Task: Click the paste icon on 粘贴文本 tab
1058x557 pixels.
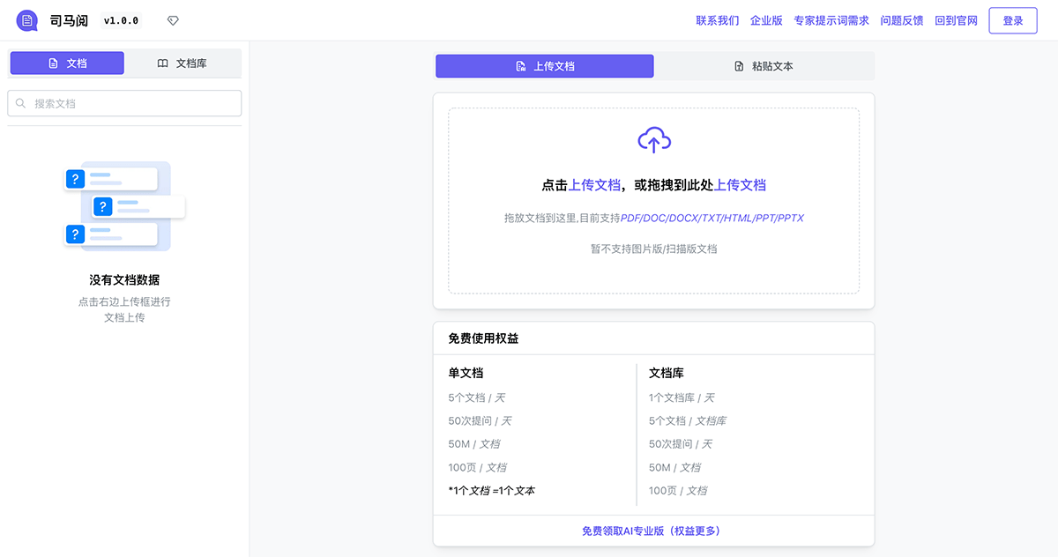Action: pos(738,65)
